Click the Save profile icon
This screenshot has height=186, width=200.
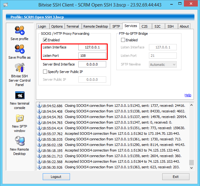(20, 30)
